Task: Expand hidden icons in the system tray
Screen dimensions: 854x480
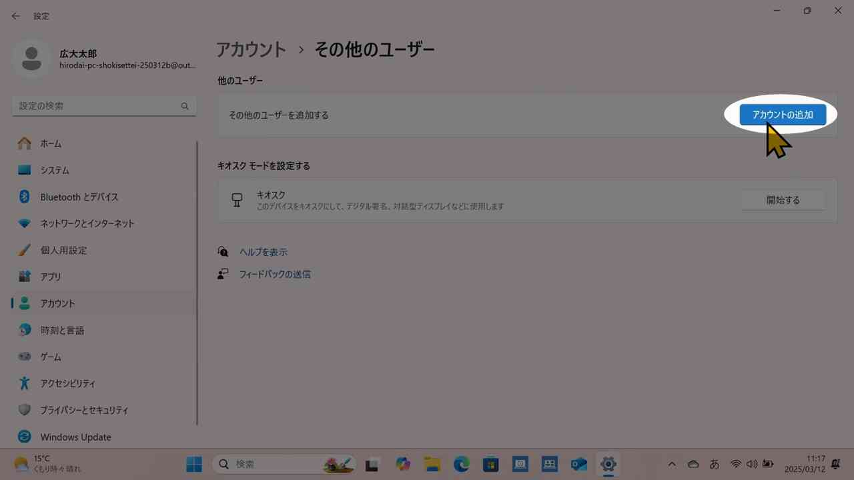Action: [672, 463]
